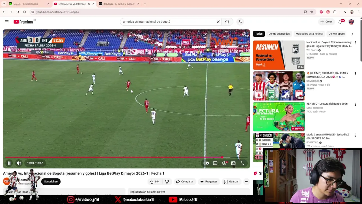Enter fullscreen video mode
Image resolution: width=362 pixels, height=204 pixels.
point(242,163)
